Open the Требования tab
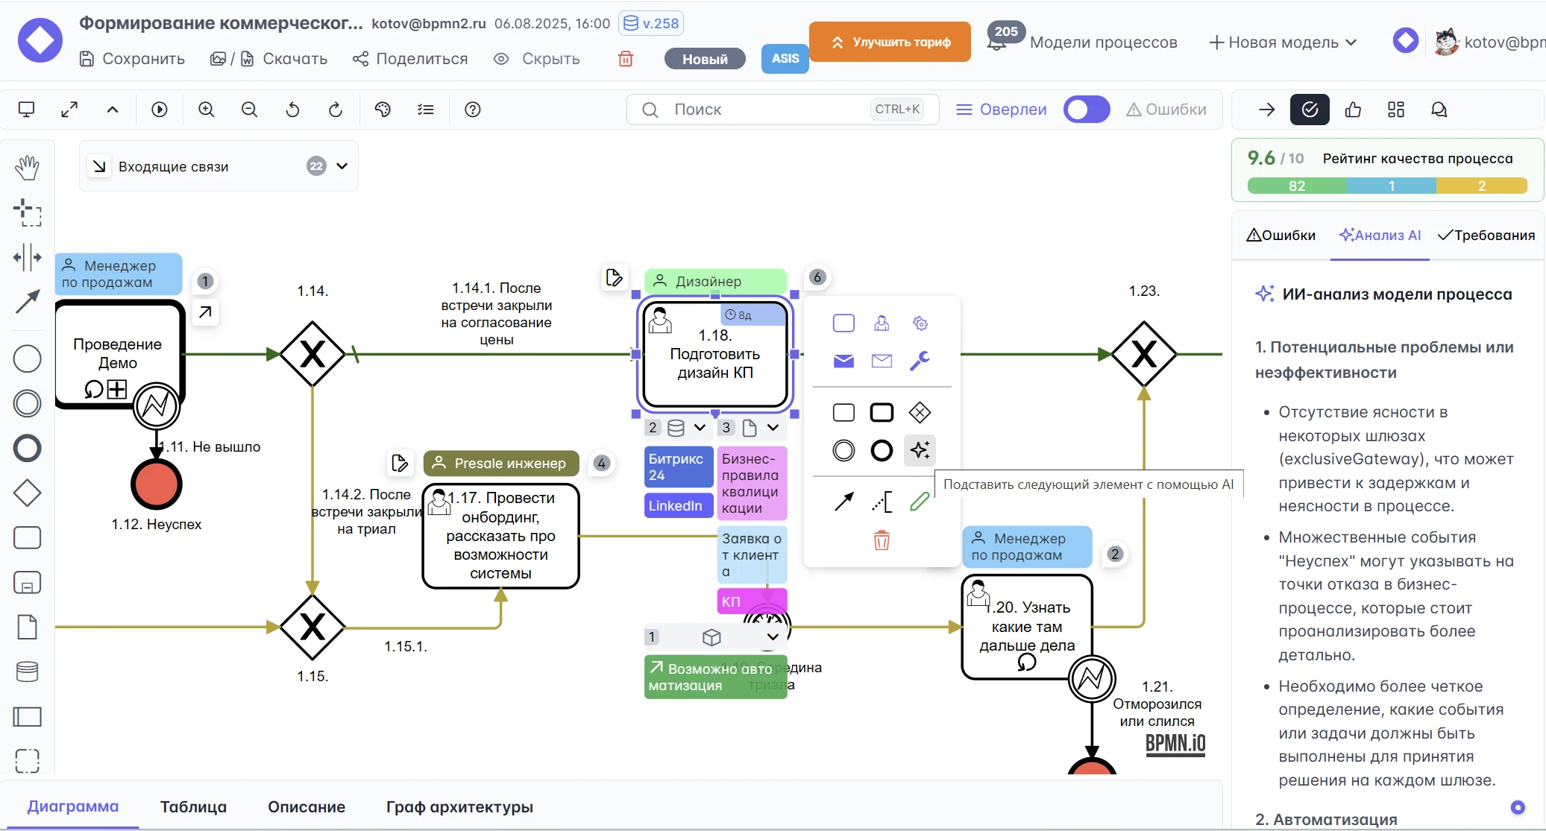 coord(1486,236)
